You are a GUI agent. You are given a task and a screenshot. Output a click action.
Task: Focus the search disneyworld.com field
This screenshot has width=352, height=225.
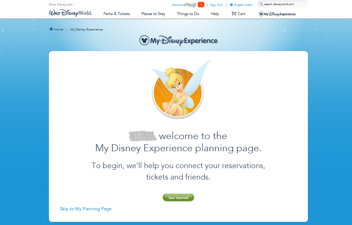(x=283, y=4)
